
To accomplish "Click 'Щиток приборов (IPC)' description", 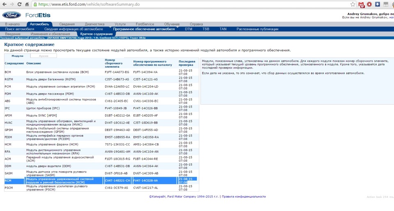I will tap(43, 108).
